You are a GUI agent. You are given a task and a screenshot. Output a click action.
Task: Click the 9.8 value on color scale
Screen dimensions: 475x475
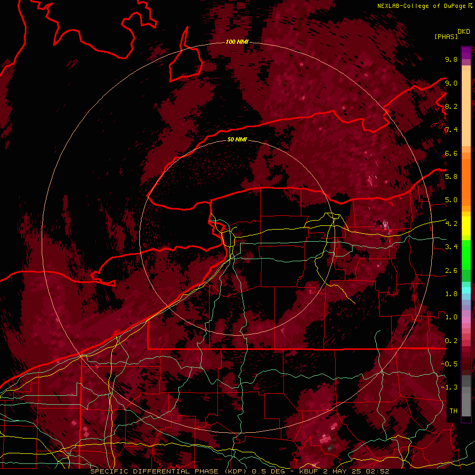coord(451,60)
